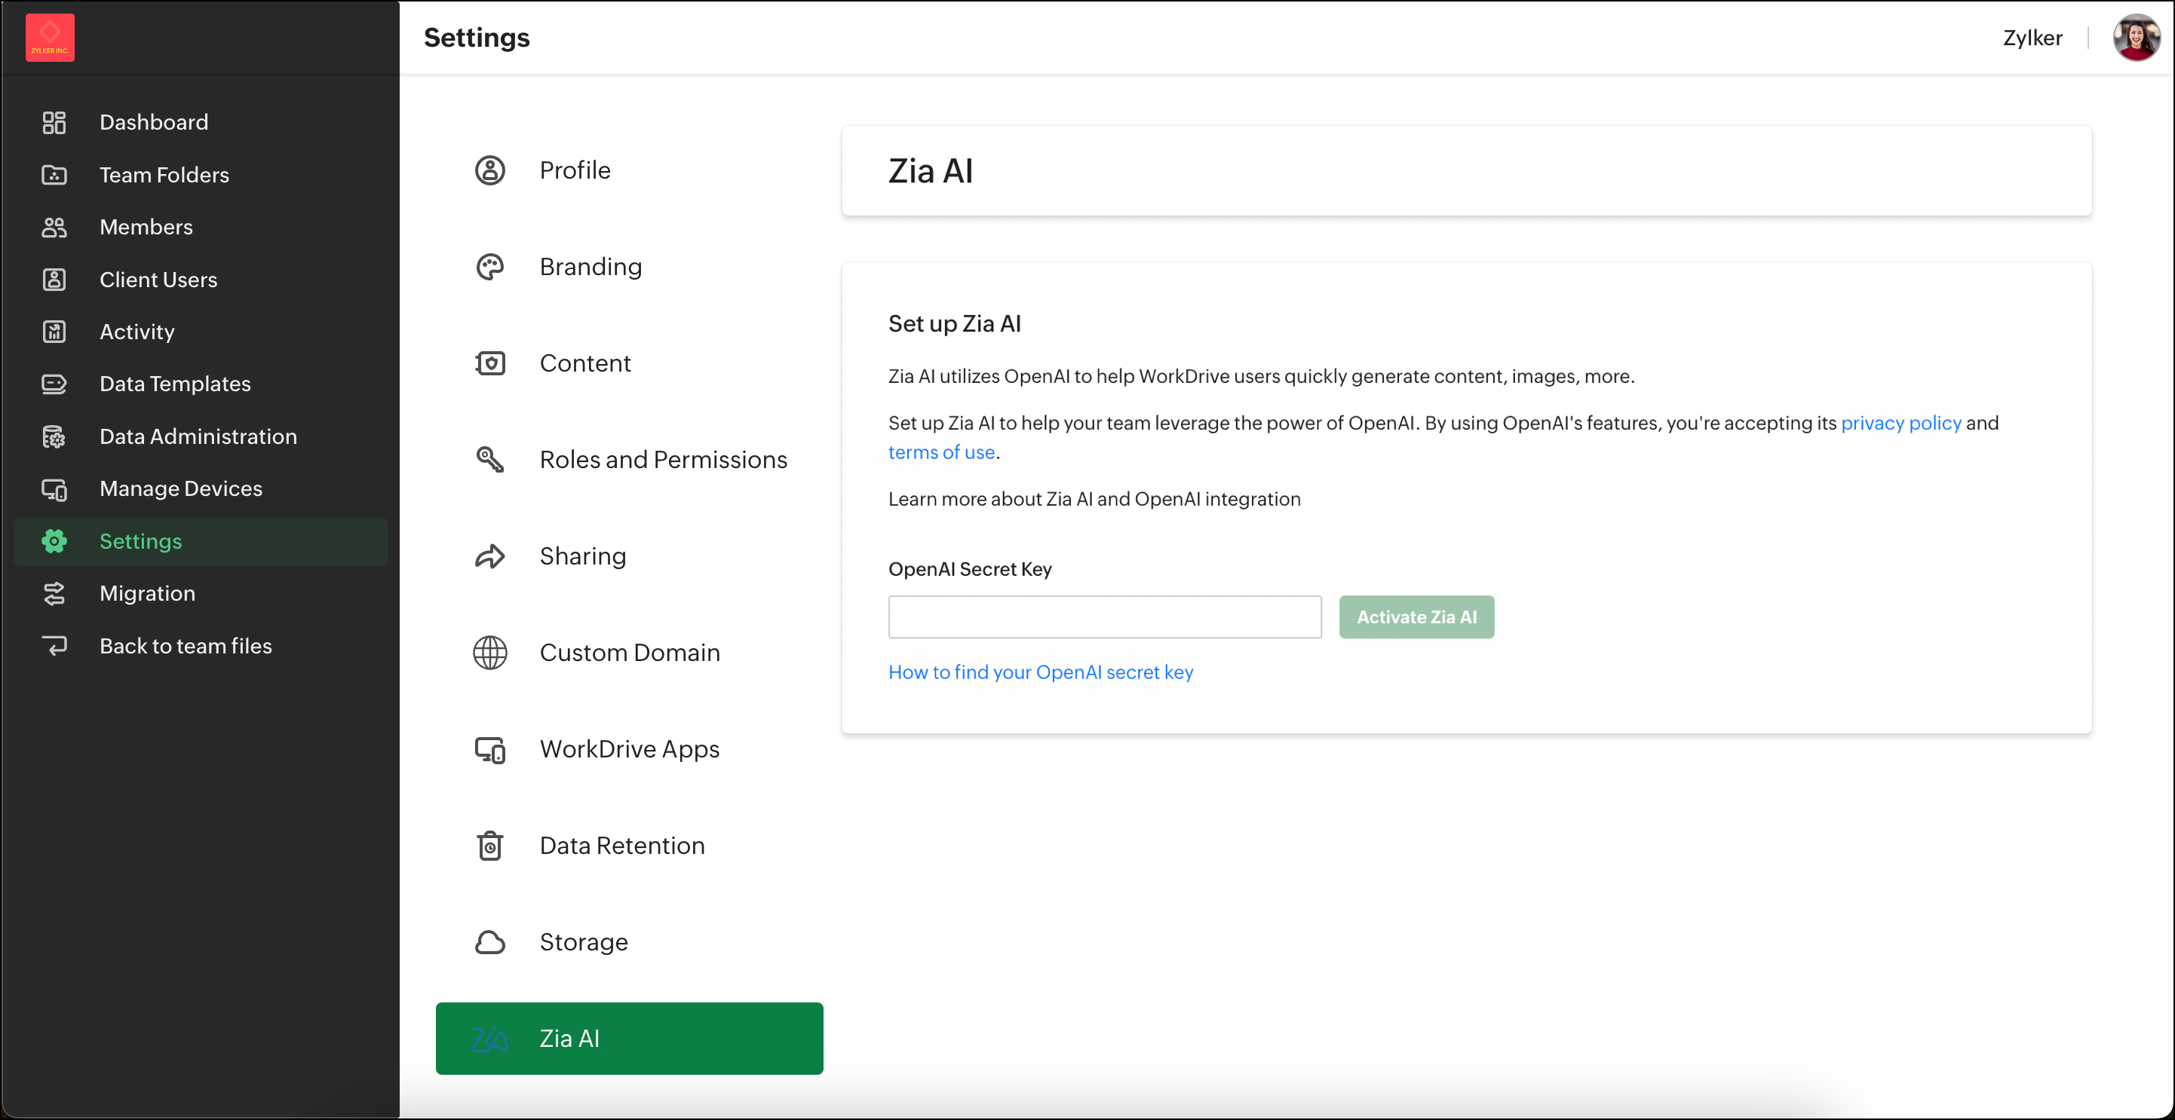Screen dimensions: 2175x1120
Task: Click the Activate Zia AI button
Action: coord(1416,617)
